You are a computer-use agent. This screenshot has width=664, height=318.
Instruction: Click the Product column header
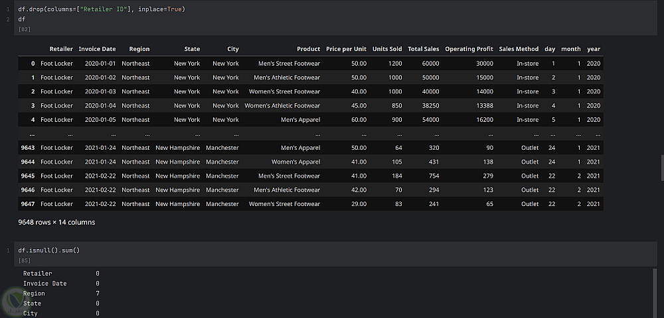308,49
